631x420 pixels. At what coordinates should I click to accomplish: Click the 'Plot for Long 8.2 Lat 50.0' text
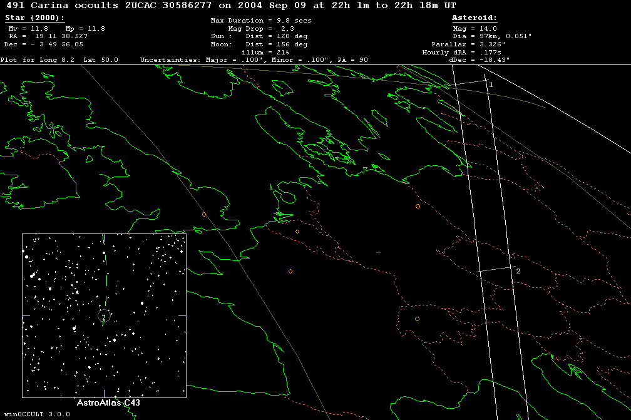(x=64, y=60)
